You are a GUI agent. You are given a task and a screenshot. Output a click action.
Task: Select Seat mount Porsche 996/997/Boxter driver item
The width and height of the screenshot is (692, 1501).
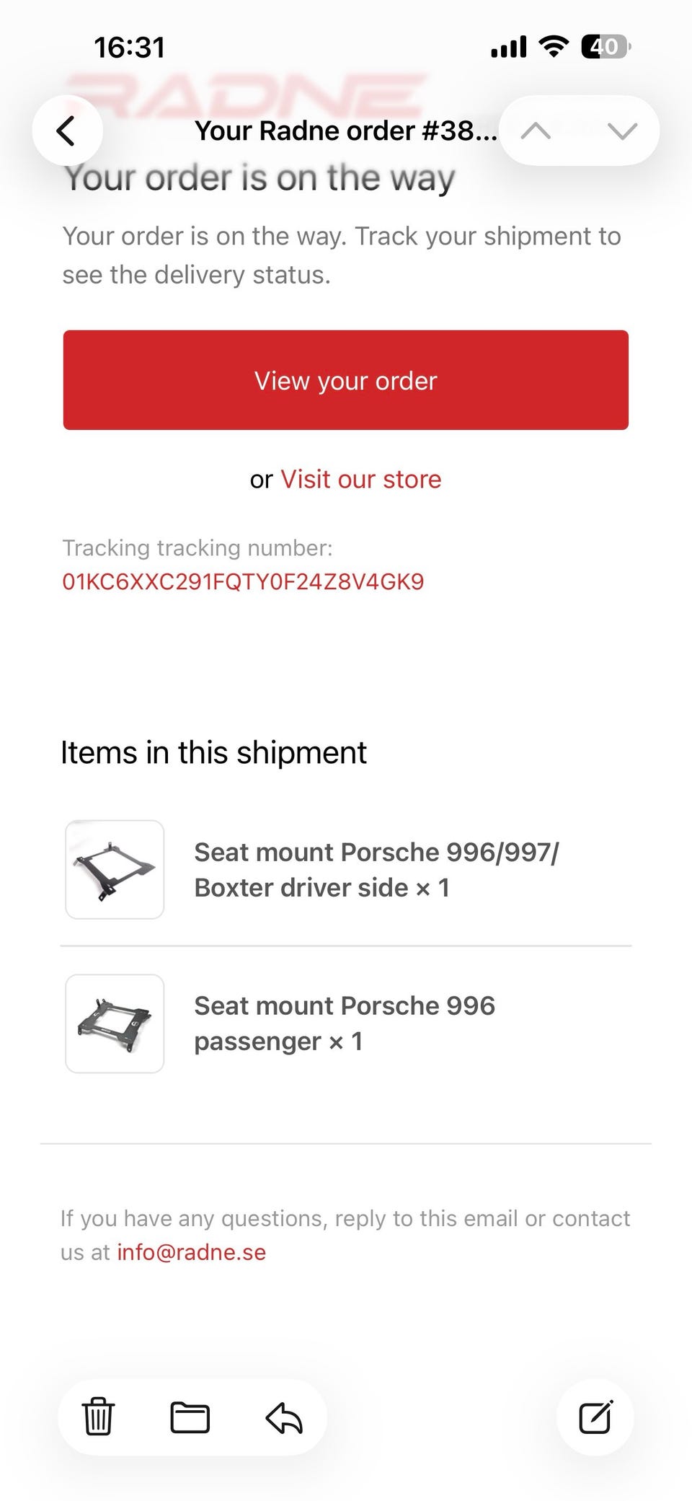376,870
